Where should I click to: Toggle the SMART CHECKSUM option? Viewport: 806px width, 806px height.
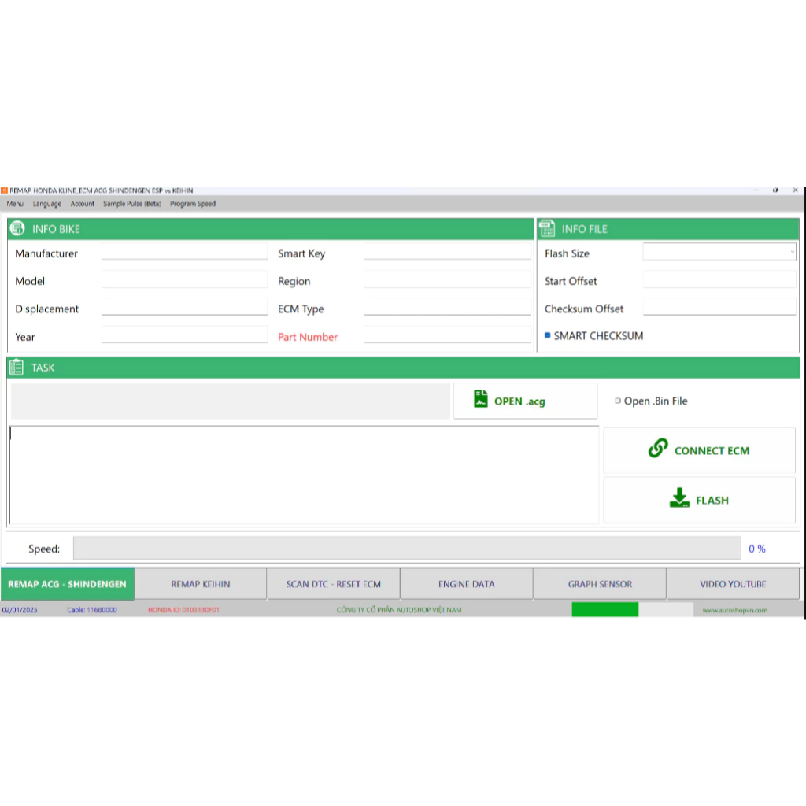[x=548, y=335]
